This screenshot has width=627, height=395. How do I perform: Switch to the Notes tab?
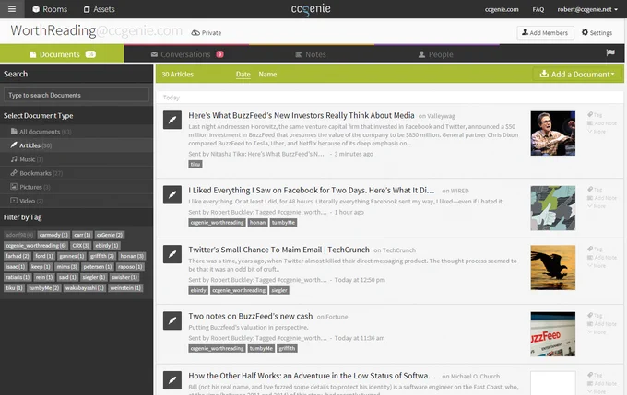[x=311, y=54]
